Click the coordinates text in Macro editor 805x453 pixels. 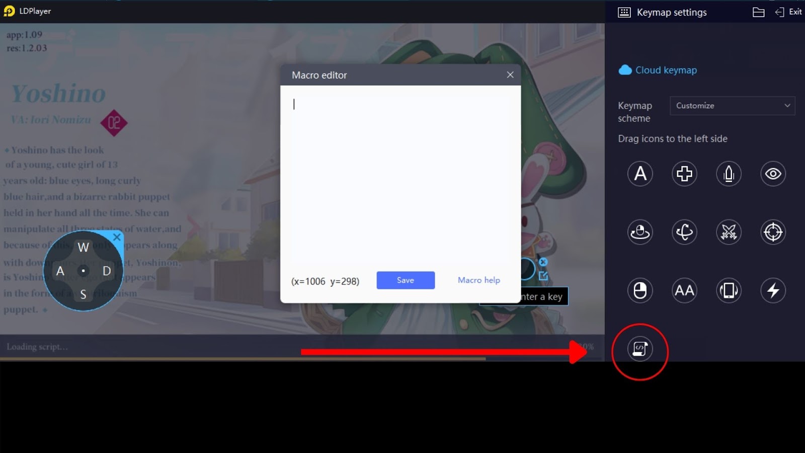[325, 281]
